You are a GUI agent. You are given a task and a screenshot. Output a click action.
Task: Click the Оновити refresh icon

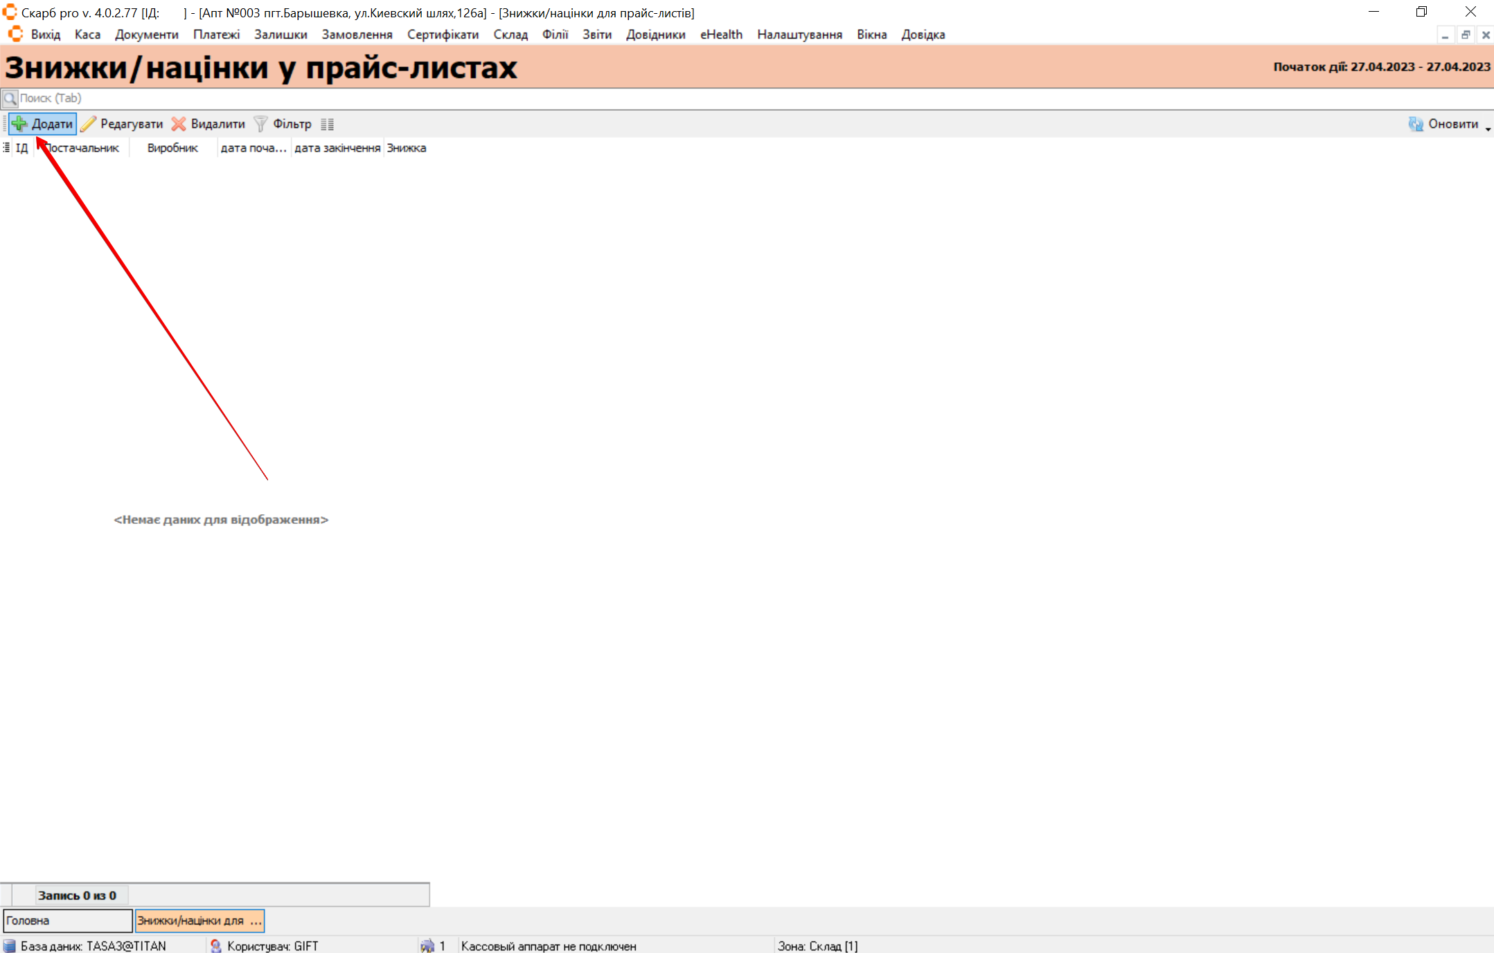[x=1416, y=124]
